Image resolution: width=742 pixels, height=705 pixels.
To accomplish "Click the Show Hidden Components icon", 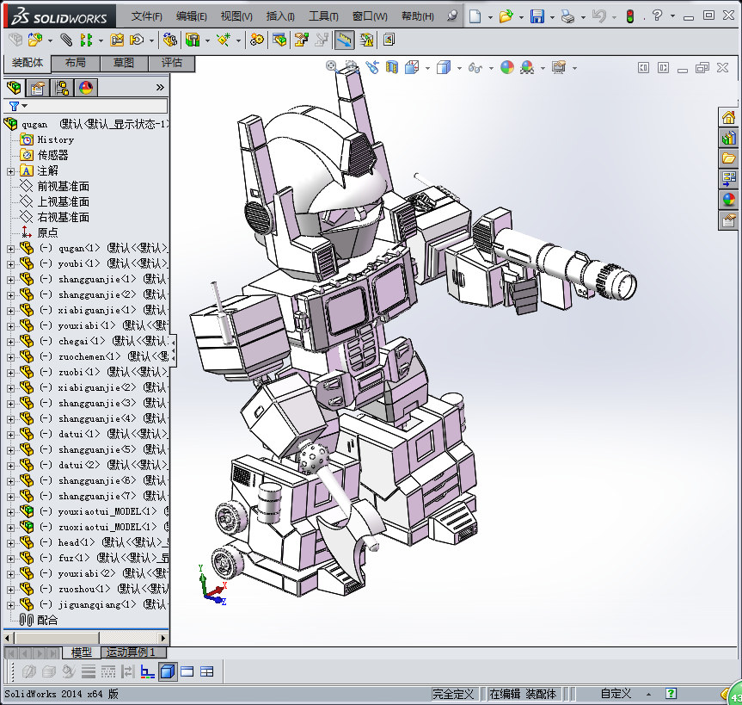I will tap(170, 40).
